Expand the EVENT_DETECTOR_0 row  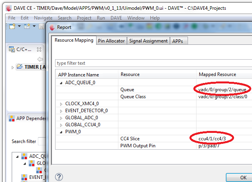tap(61, 111)
